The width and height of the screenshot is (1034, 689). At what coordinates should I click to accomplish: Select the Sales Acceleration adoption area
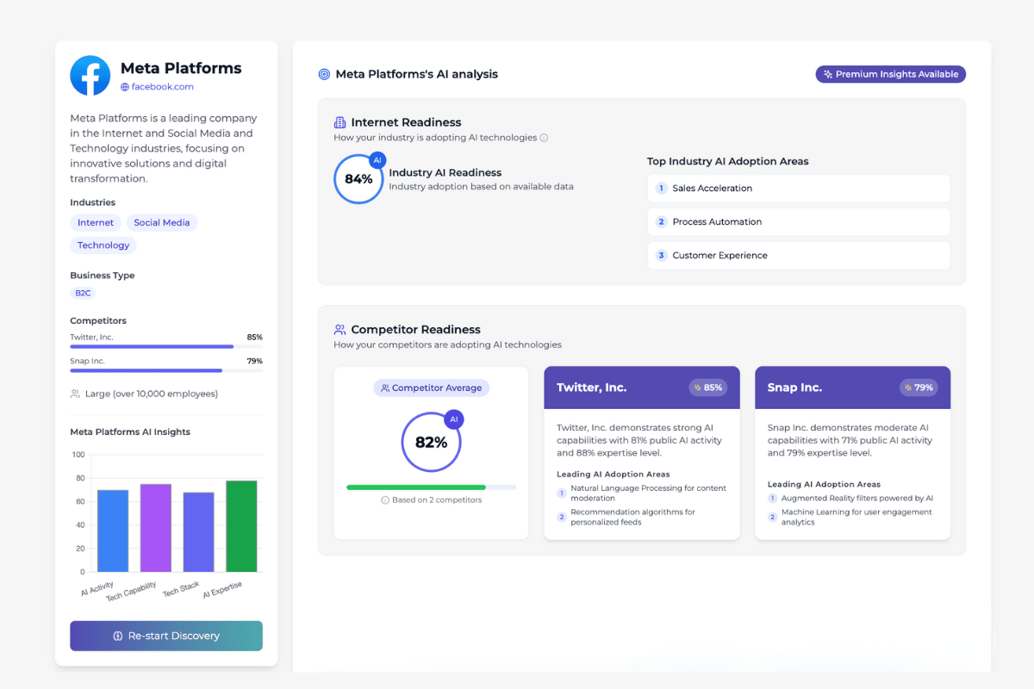[799, 189]
